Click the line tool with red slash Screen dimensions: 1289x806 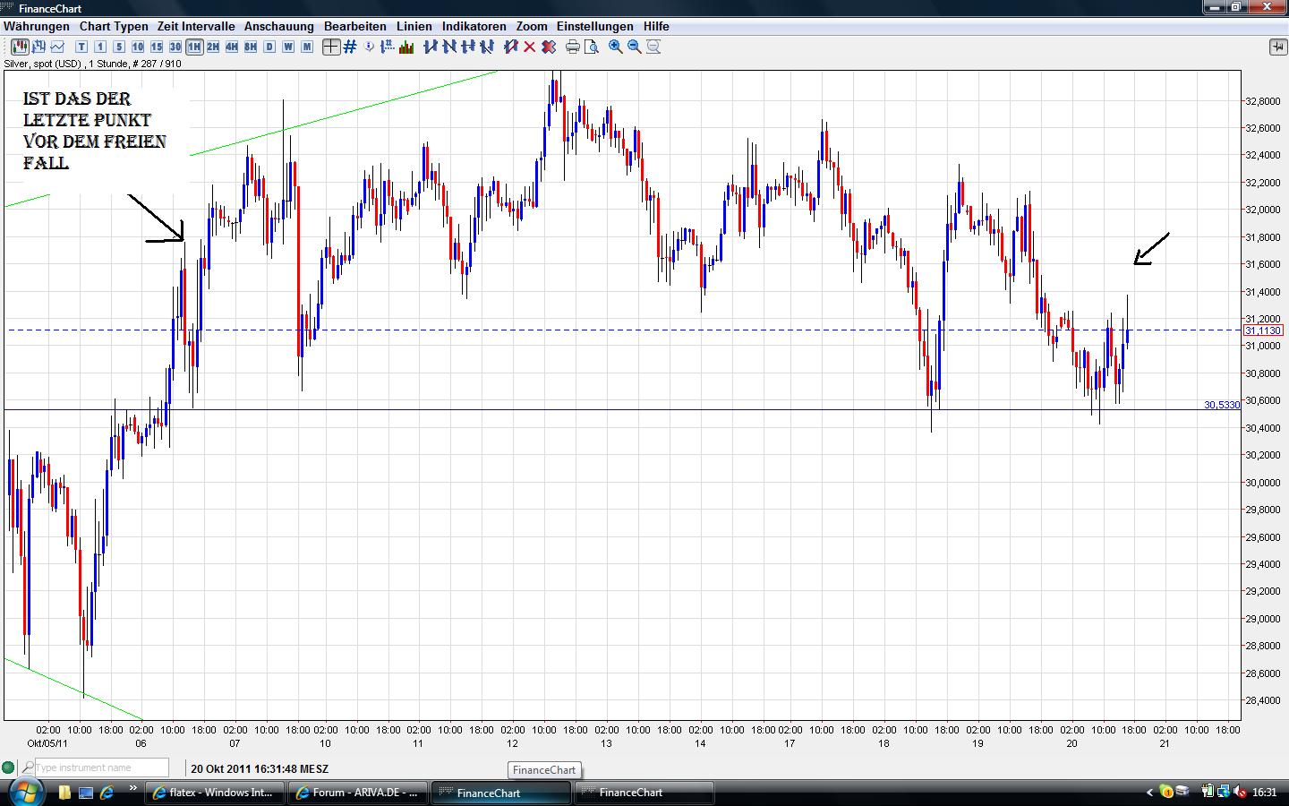coord(511,47)
